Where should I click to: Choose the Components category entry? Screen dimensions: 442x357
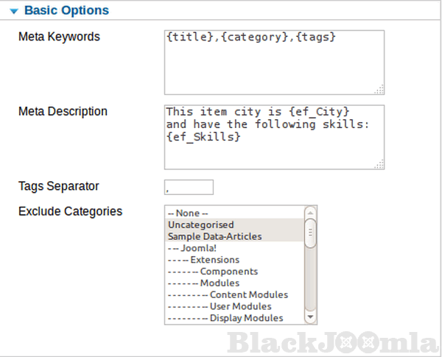tap(228, 272)
